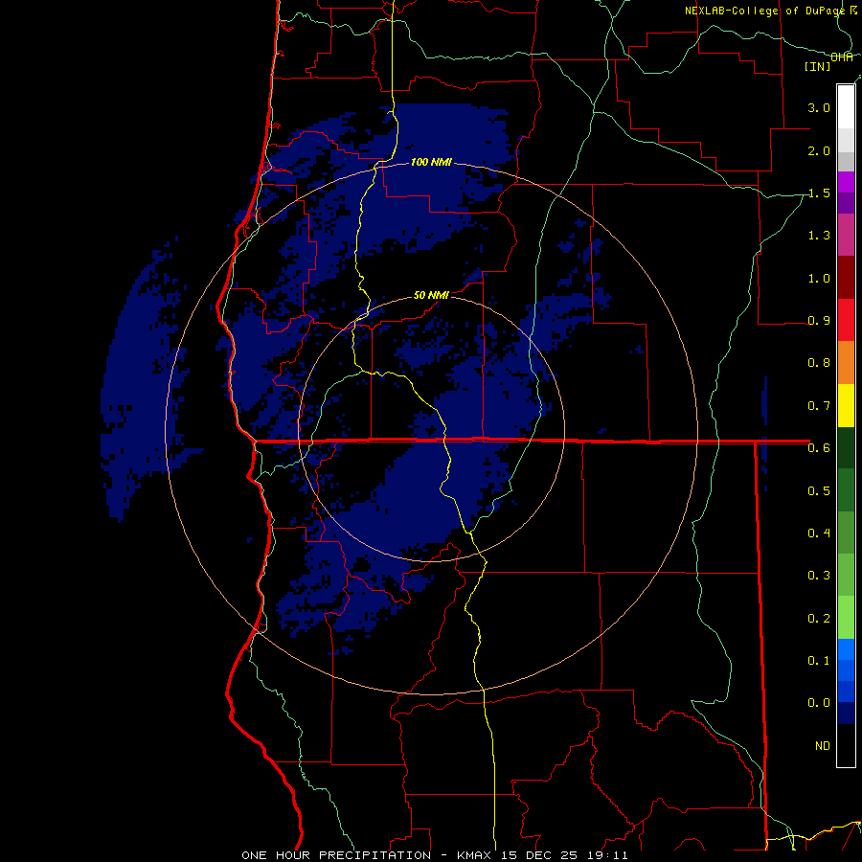Click the ONE HOUR PRECIPITATION KMAX caption
Image resolution: width=862 pixels, height=862 pixels.
[x=435, y=855]
